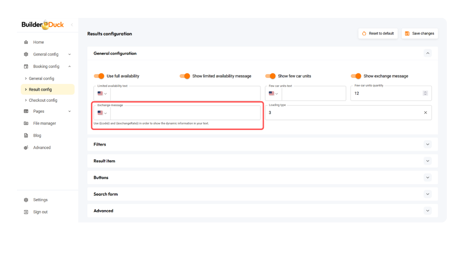Open language flag dropdown for Exchange message
Screen dimensions: 462x260
pos(102,113)
